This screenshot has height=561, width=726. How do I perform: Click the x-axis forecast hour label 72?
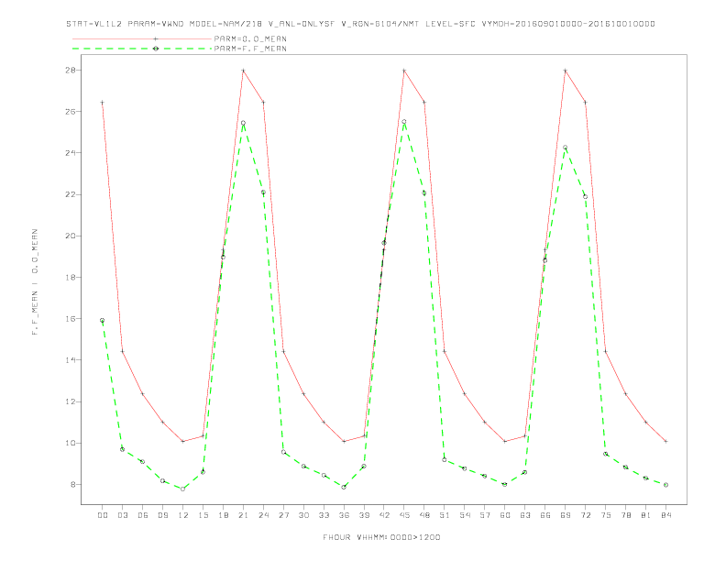585,515
